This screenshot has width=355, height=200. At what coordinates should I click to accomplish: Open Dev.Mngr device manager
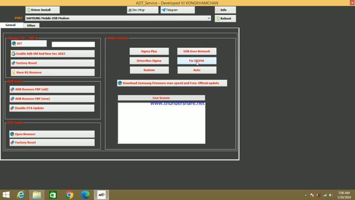pos(143,10)
